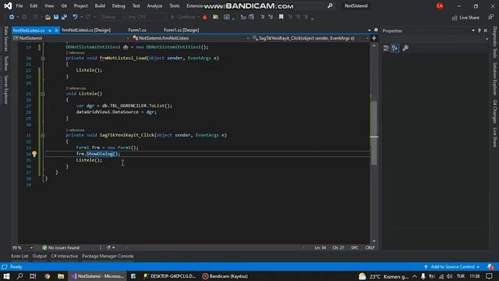Open the Any CPU platform dropdown
Screen dimensions: 499x281
pyautogui.click(x=147, y=17)
